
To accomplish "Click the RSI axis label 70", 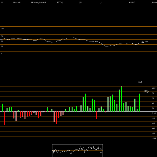I will tap(2, 36).
